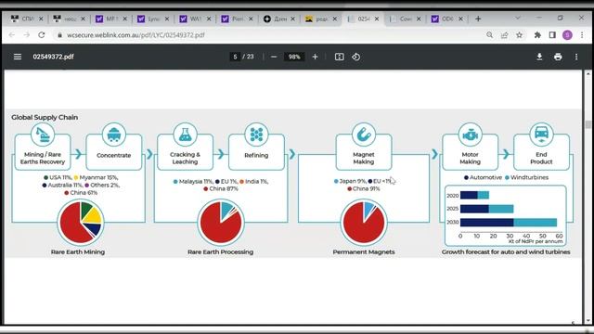Click the fit to page icon

click(x=339, y=57)
